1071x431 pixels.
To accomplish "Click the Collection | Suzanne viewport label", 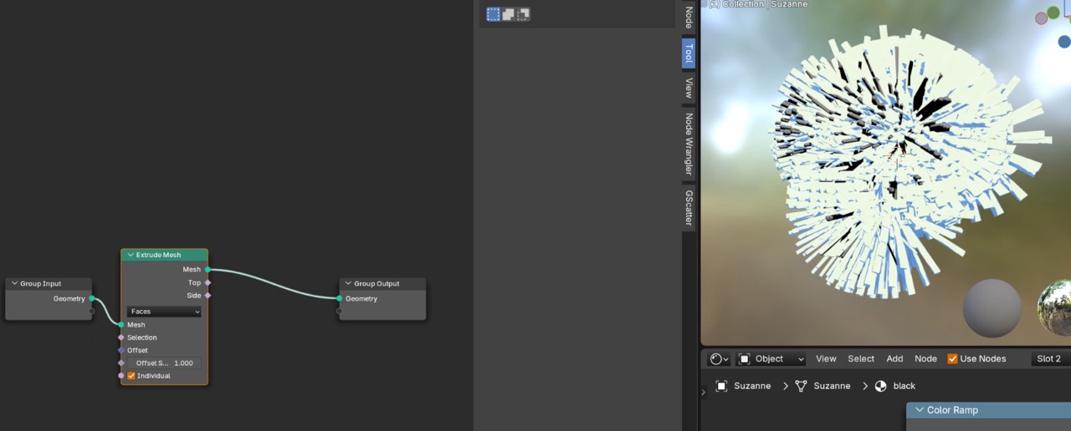I will pos(758,4).
